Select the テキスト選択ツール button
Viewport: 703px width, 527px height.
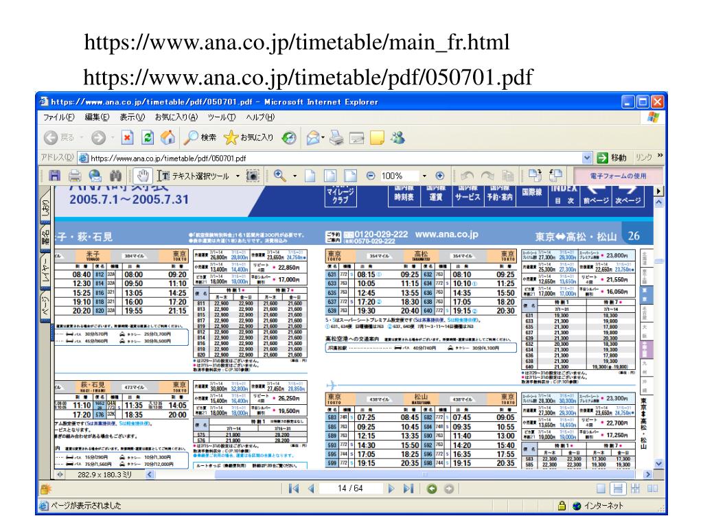[x=194, y=176]
